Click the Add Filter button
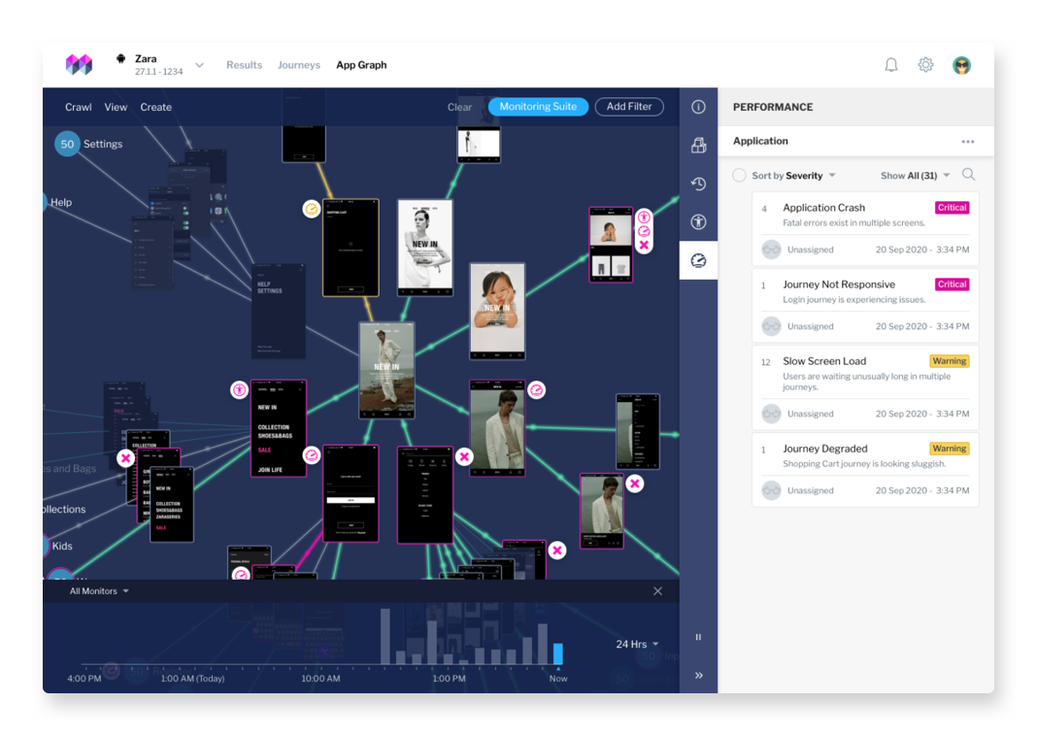Image resolution: width=1037 pixels, height=736 pixels. [x=629, y=107]
